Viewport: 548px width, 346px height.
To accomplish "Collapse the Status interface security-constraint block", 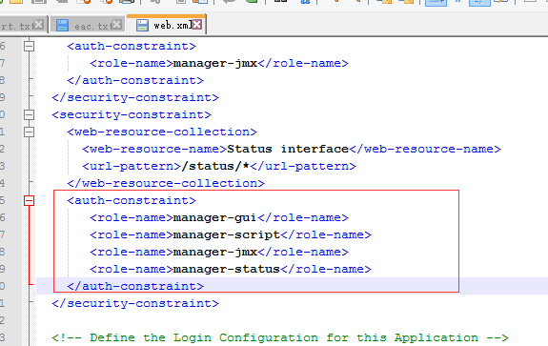I will click(29, 114).
